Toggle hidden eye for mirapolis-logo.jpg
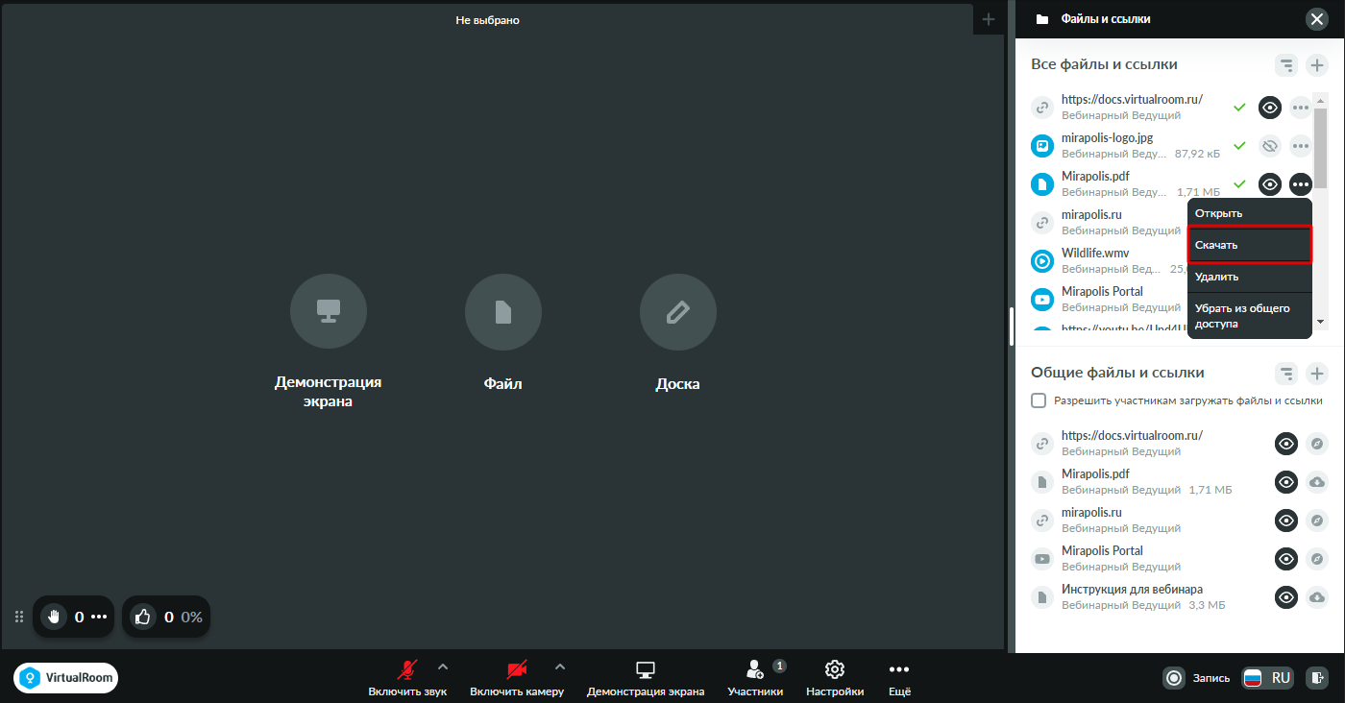 tap(1270, 146)
